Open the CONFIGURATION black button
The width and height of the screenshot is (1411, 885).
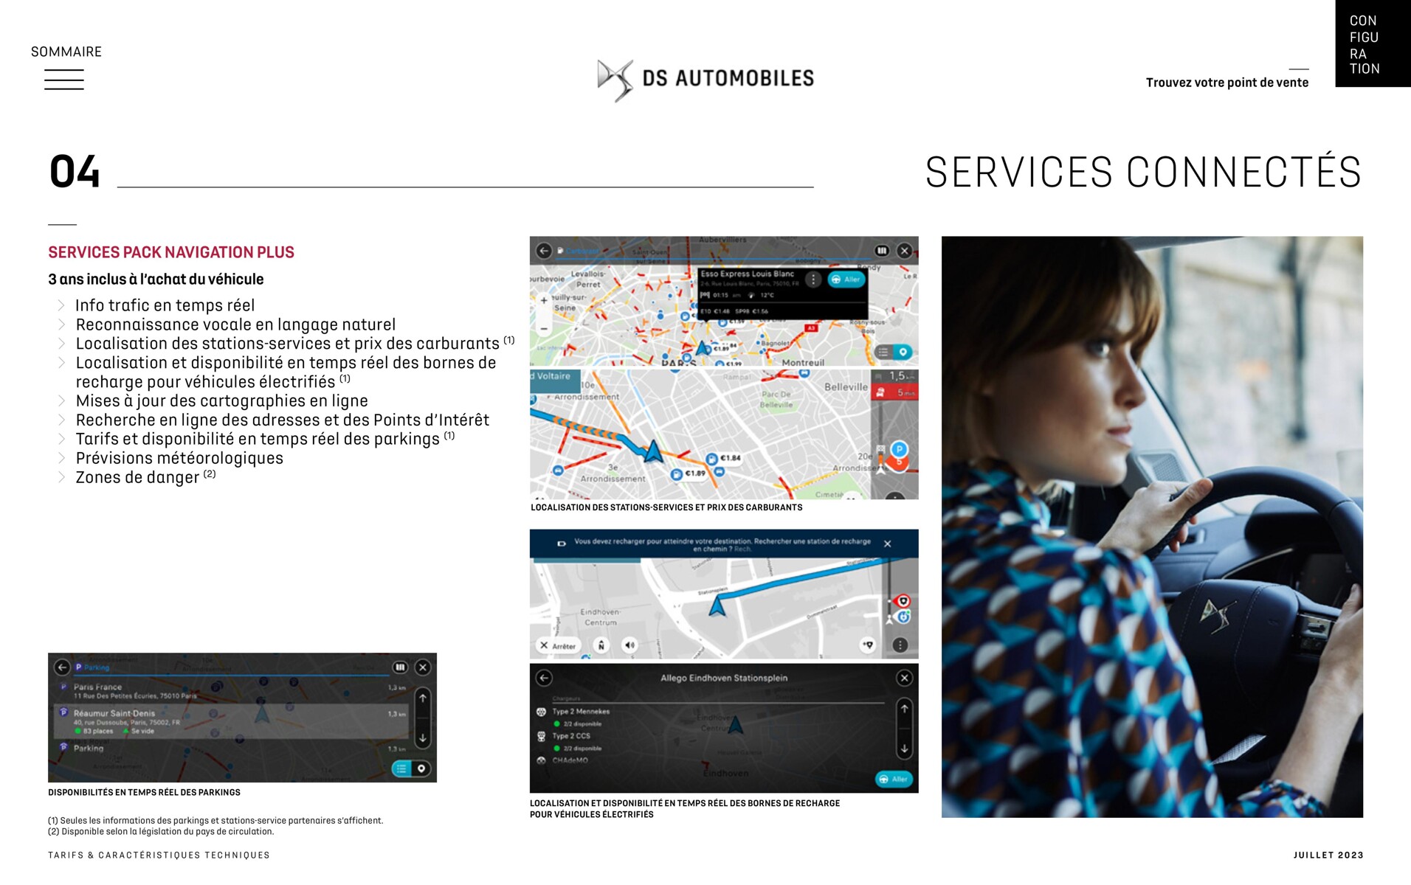point(1373,44)
